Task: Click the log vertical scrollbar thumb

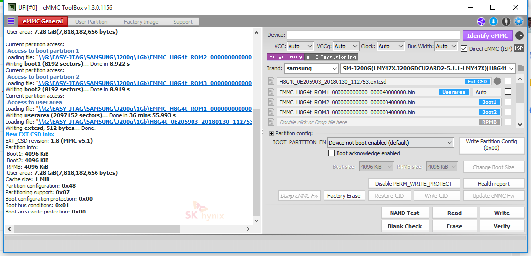Action: (256, 162)
